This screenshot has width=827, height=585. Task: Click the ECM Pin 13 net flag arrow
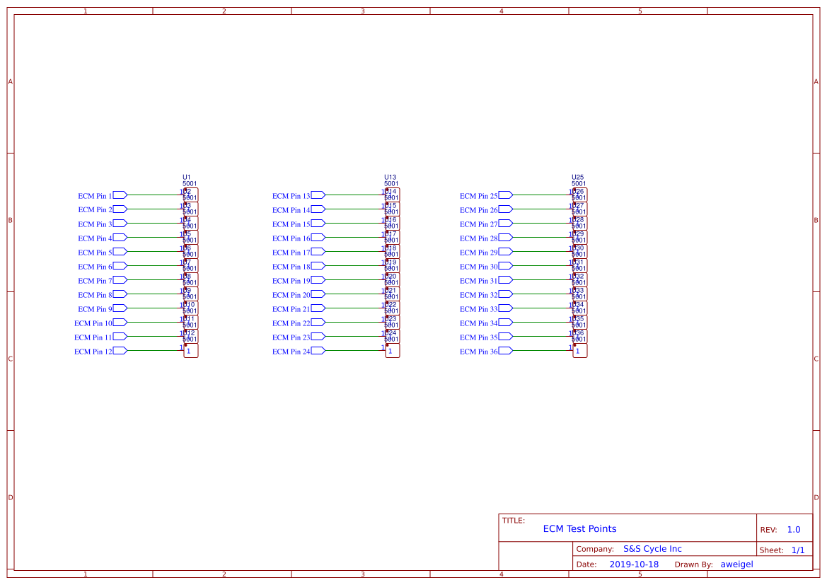click(x=317, y=195)
